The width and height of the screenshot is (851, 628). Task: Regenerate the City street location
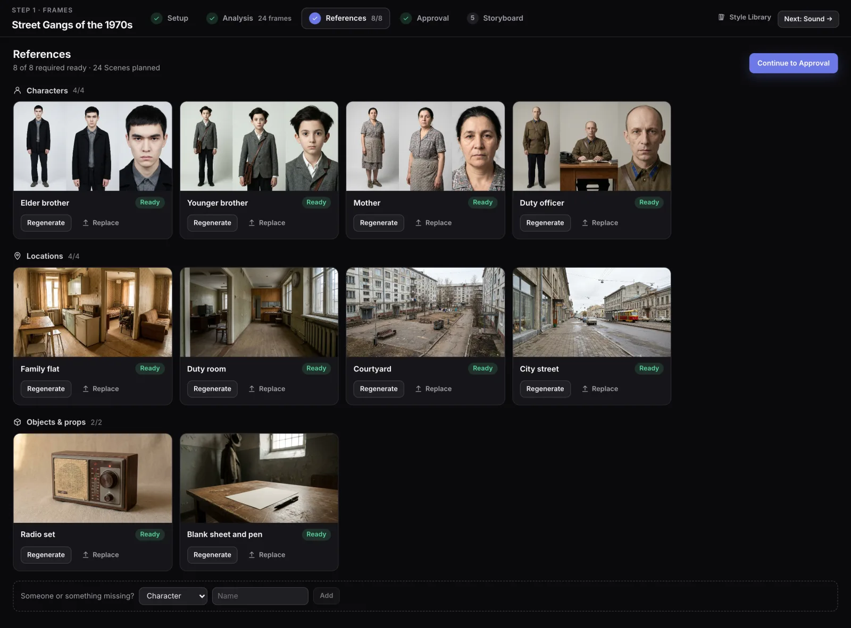coord(545,389)
